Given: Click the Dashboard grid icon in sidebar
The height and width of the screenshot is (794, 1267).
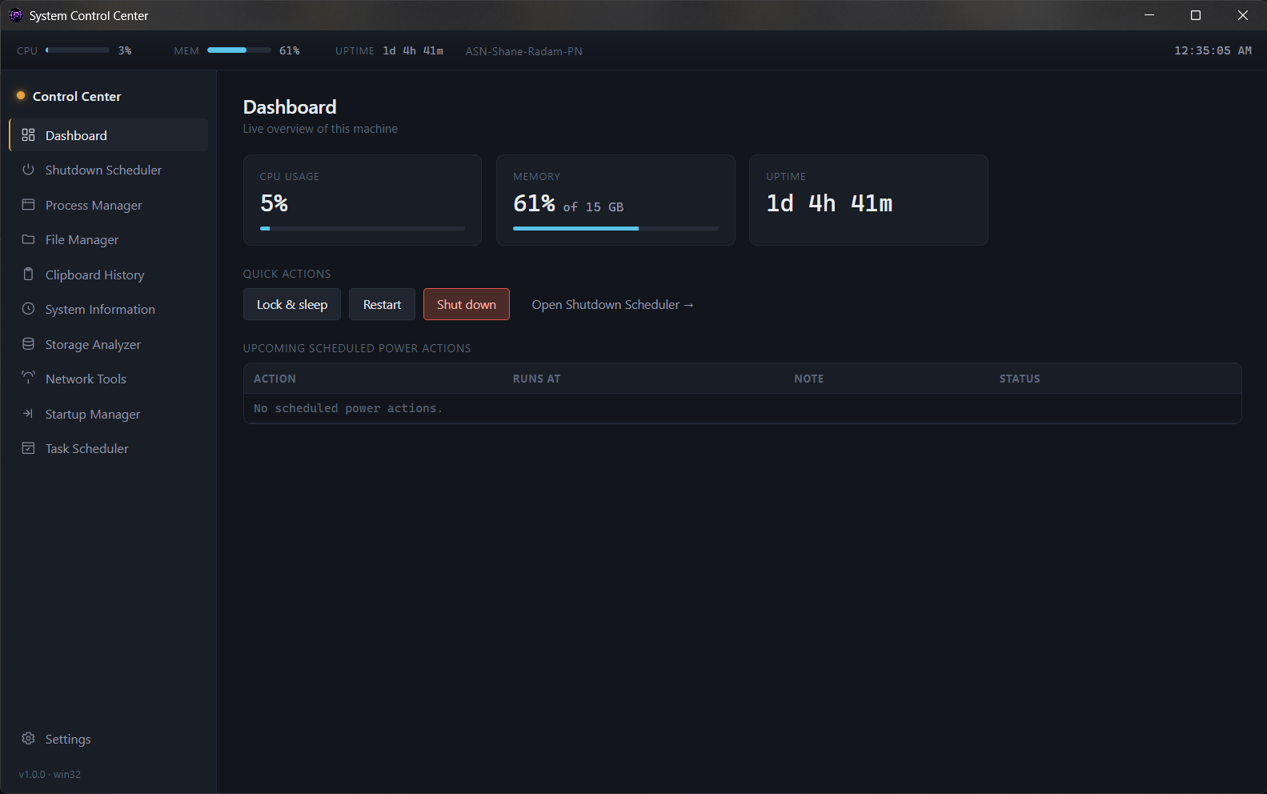Looking at the screenshot, I should [28, 135].
